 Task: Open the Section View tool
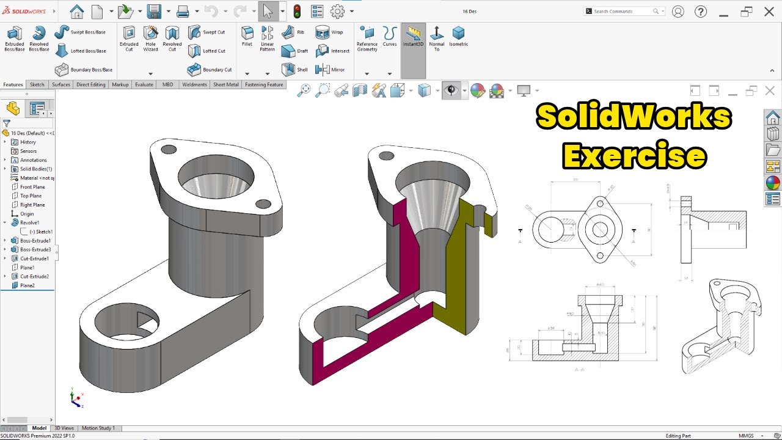[x=360, y=90]
